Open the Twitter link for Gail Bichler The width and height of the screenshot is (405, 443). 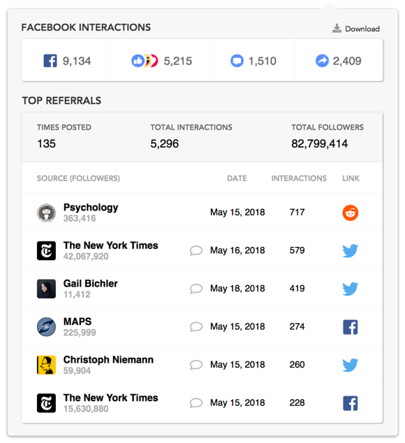350,289
